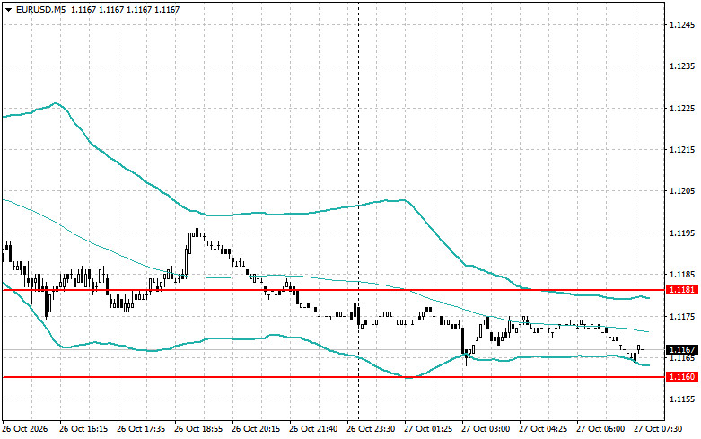Click the black 1.1167 current price label
701x439 pixels.
point(682,349)
